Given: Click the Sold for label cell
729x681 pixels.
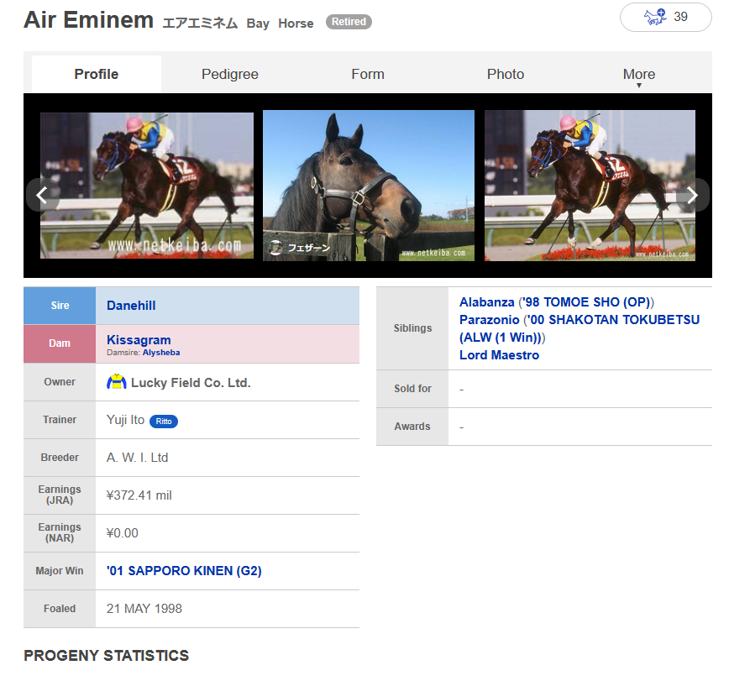Looking at the screenshot, I should tap(412, 389).
